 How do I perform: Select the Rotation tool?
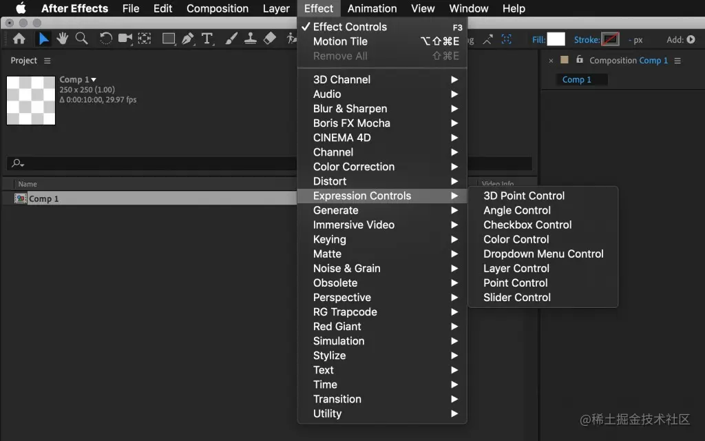pos(105,39)
